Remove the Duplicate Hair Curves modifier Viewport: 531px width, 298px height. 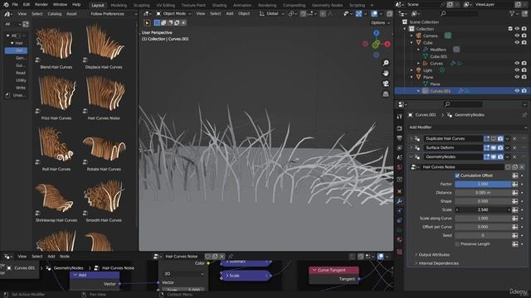tap(514, 139)
